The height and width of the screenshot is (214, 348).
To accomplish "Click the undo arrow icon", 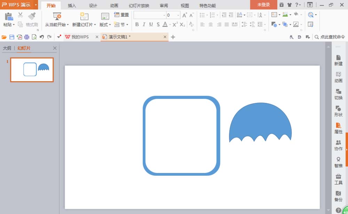I will tap(41, 37).
